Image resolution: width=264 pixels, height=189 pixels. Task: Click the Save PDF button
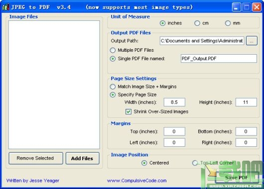pos(237,178)
